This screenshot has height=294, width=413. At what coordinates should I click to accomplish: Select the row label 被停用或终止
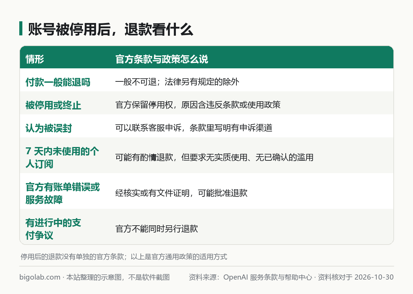click(53, 105)
